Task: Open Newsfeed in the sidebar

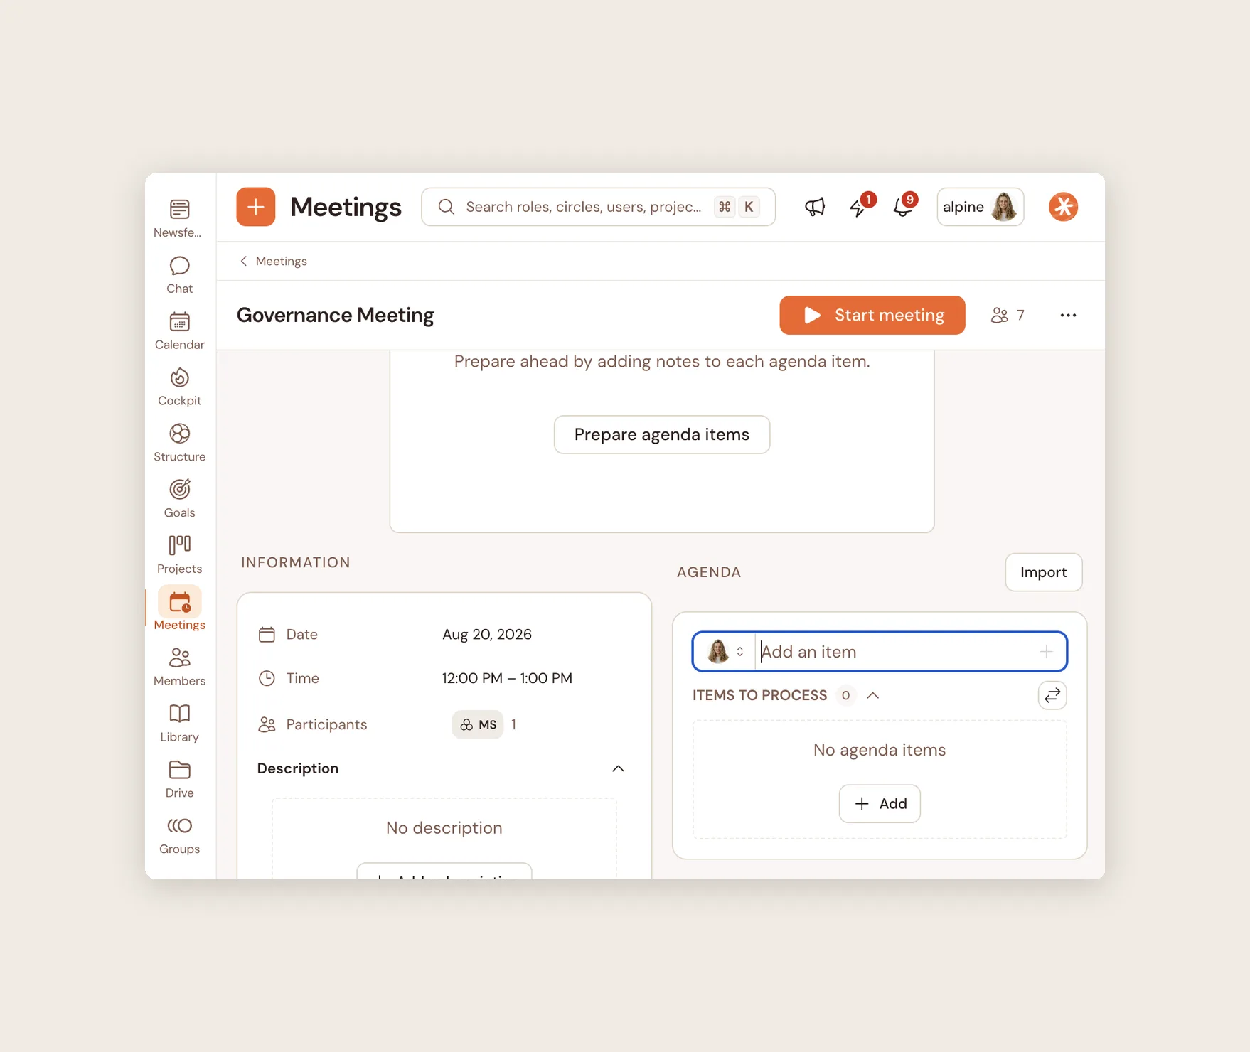Action: click(179, 218)
